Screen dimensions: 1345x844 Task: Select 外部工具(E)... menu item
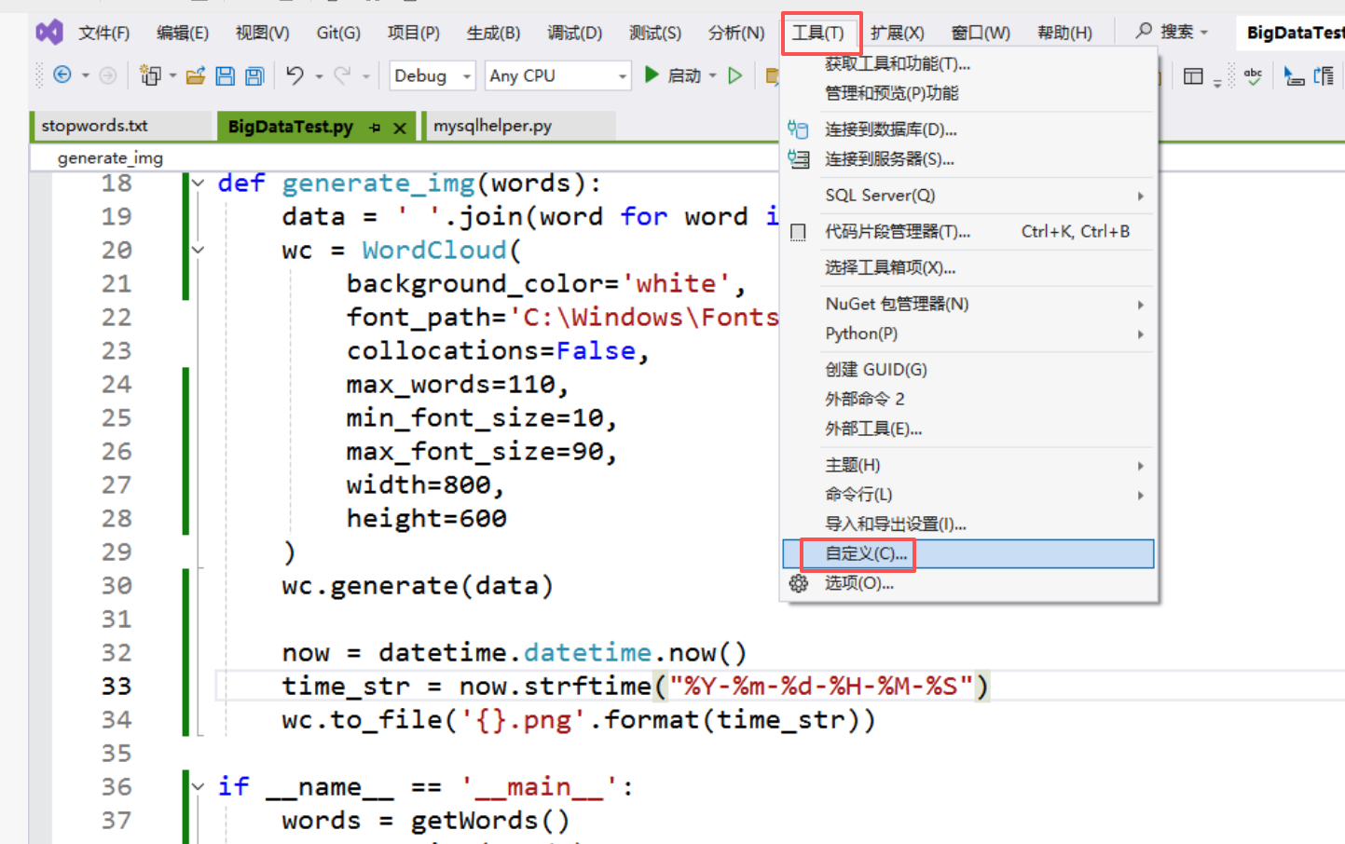[968, 429]
